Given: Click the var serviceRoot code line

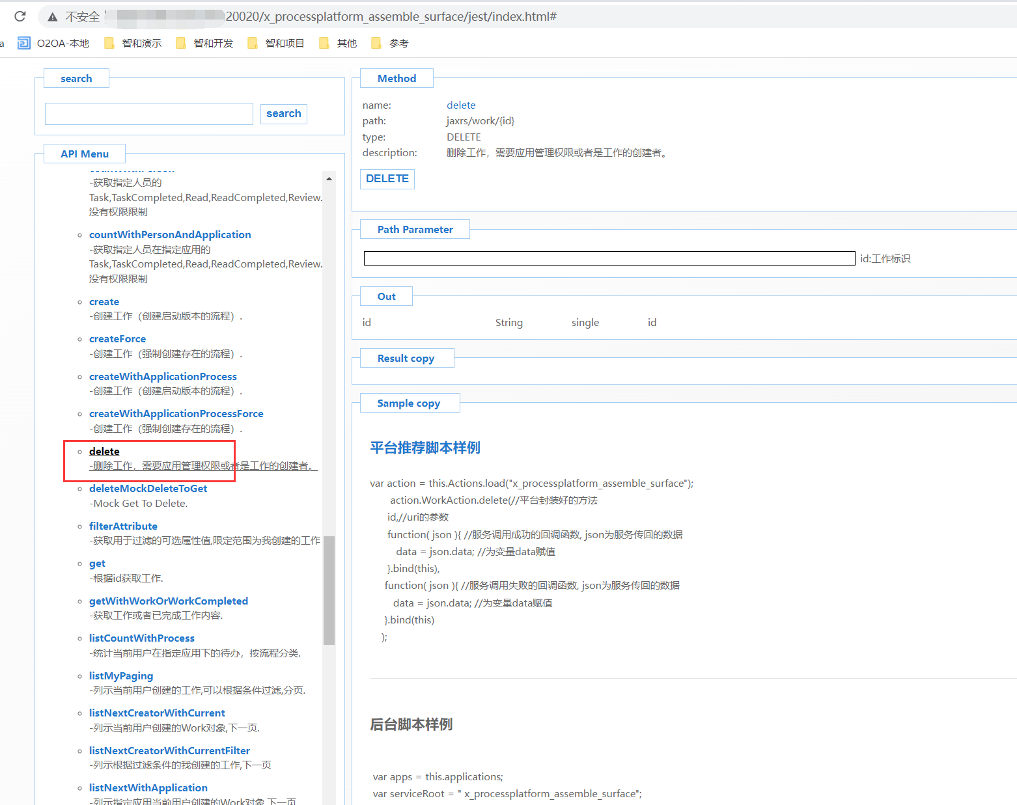Looking at the screenshot, I should (507, 793).
